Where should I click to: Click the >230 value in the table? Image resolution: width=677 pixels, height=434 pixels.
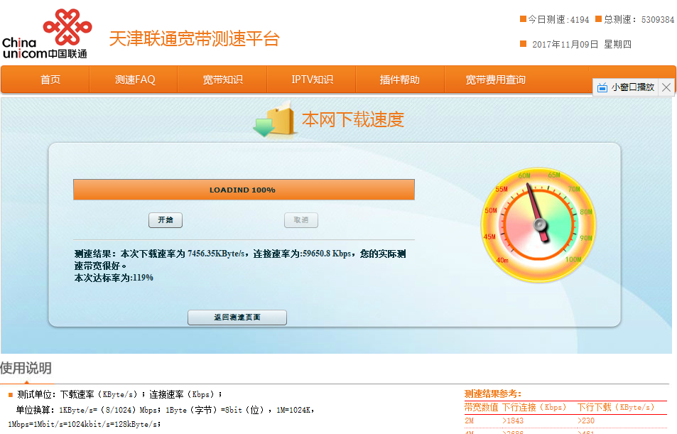[586, 421]
